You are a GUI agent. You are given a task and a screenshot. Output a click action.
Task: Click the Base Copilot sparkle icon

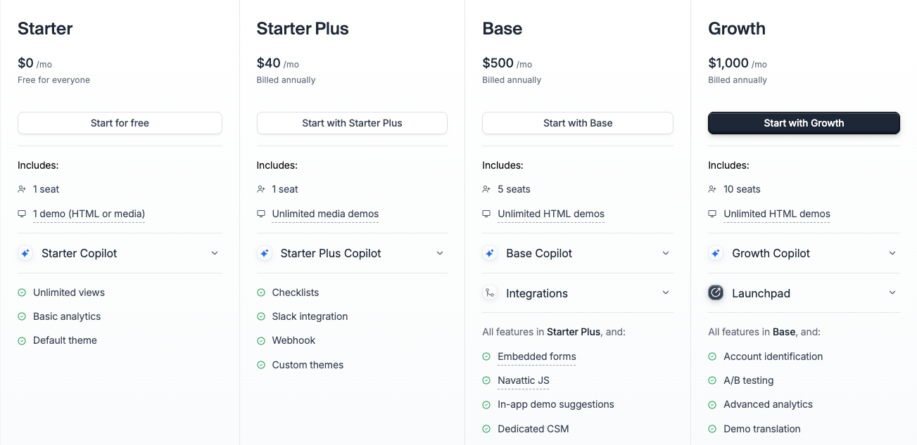[x=490, y=253]
